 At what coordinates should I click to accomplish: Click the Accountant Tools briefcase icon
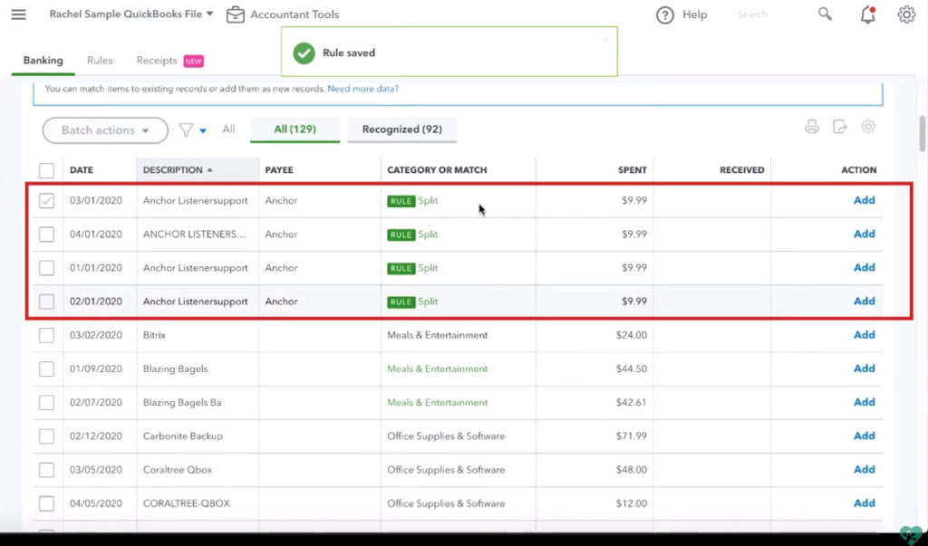coord(236,14)
